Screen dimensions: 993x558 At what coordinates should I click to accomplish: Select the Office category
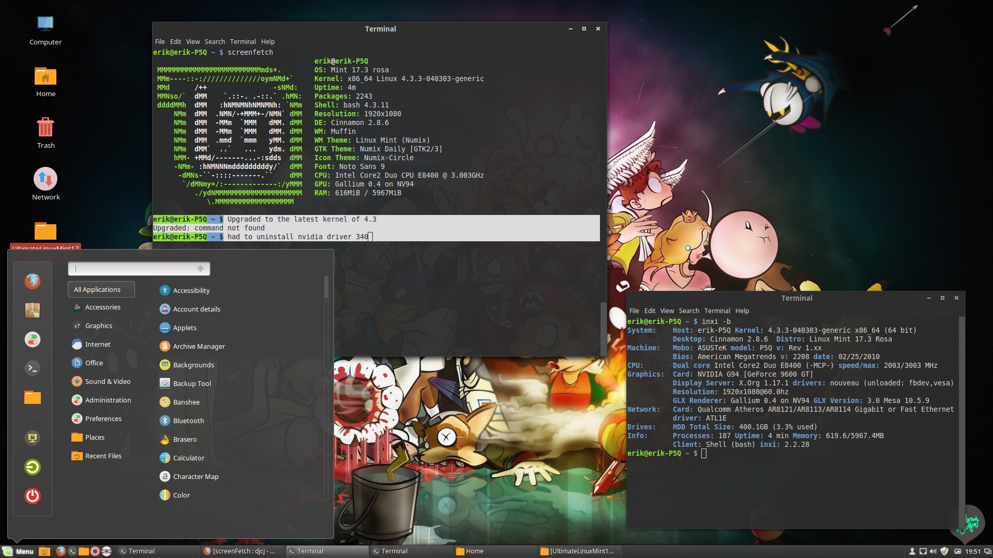(101, 363)
